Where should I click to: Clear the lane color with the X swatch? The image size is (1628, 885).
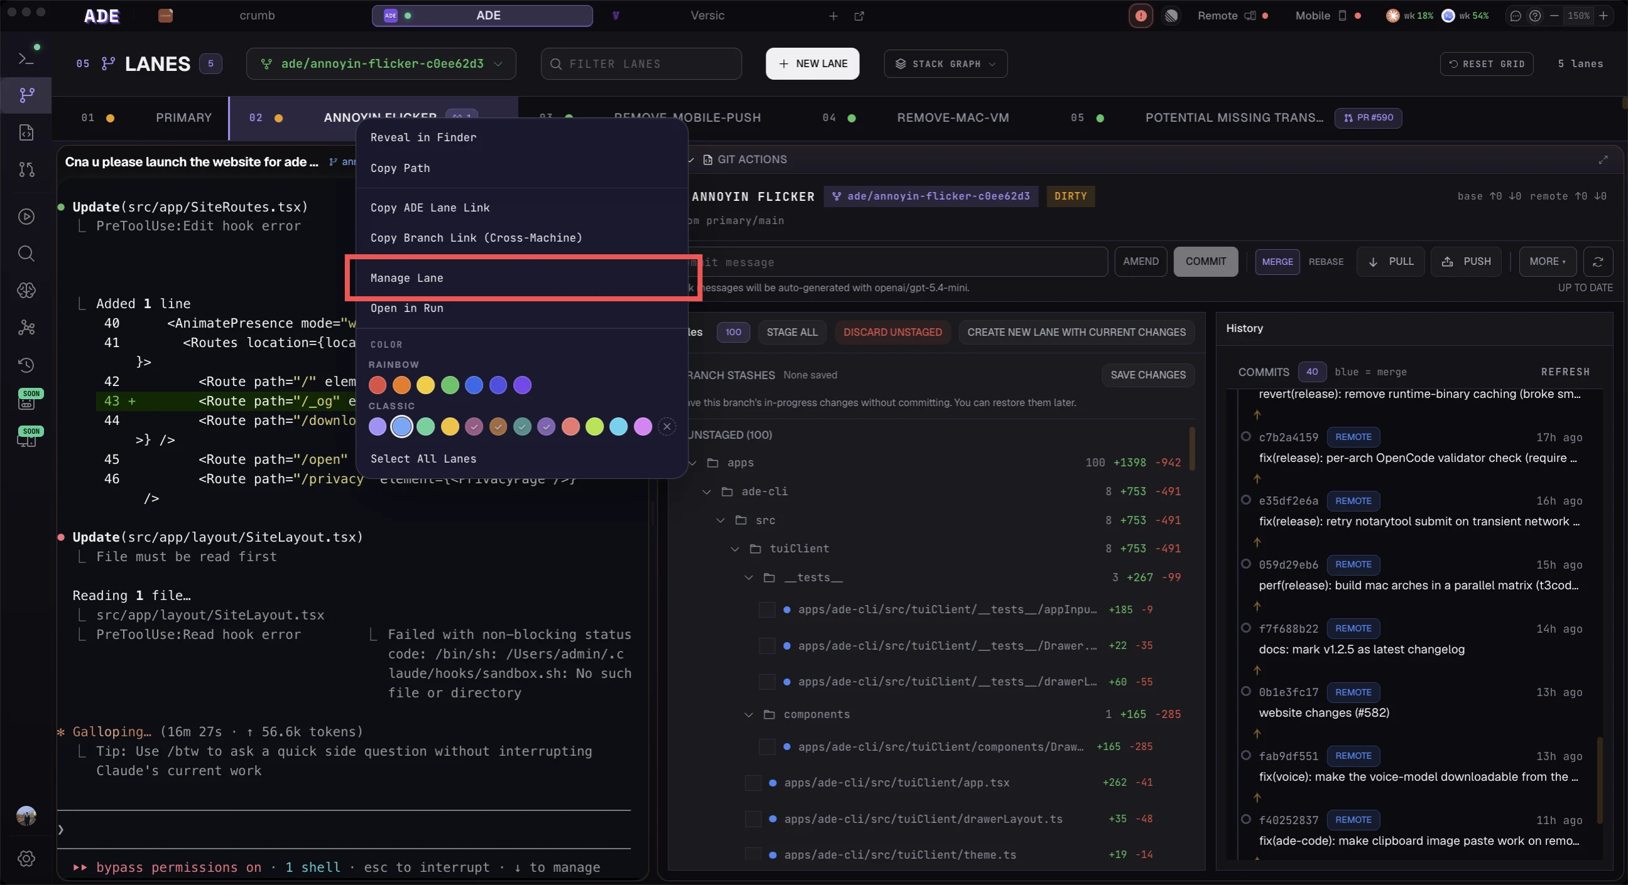click(667, 426)
